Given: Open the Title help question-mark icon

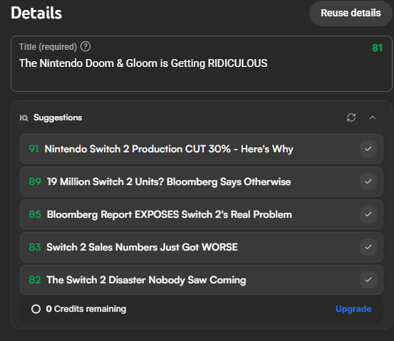Looking at the screenshot, I should click(85, 47).
